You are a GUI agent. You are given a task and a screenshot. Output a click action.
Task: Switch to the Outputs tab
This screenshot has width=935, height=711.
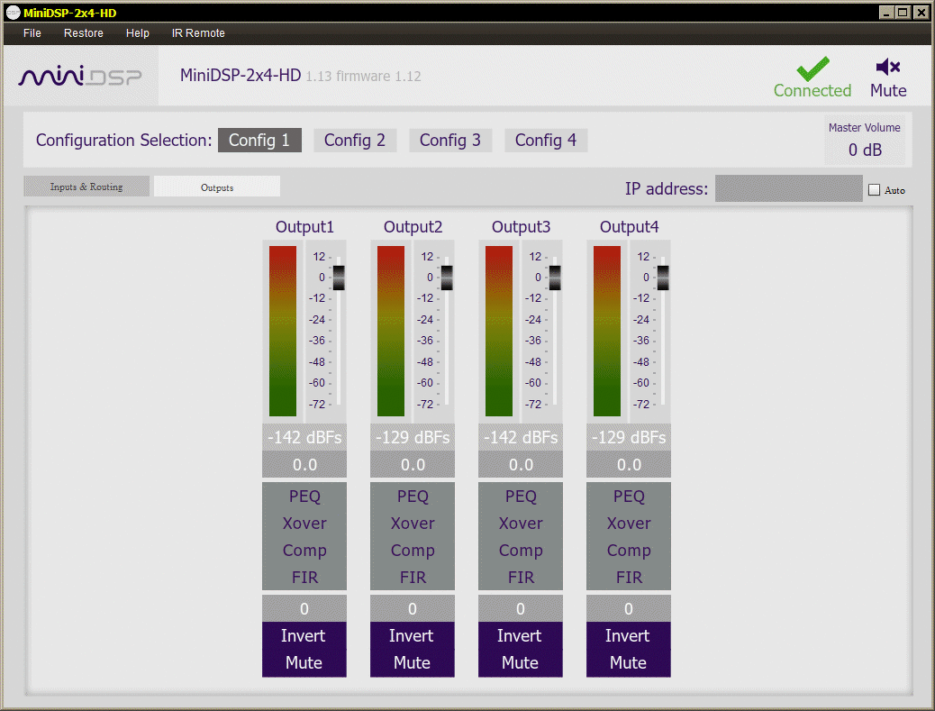[217, 187]
